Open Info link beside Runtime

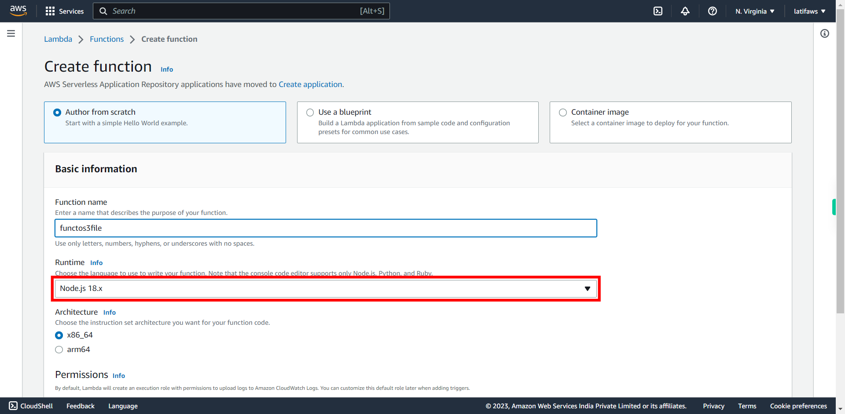[96, 263]
